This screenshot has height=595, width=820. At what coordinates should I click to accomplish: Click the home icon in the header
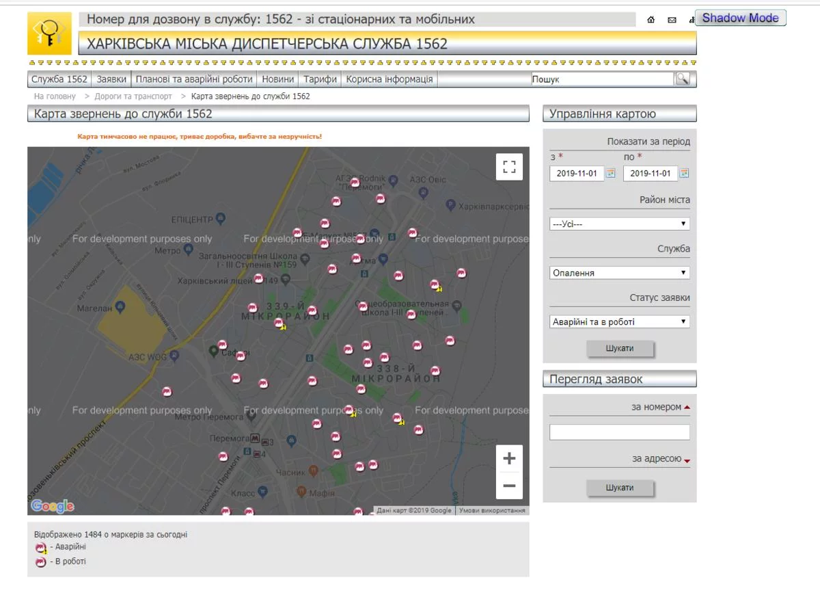tap(651, 20)
